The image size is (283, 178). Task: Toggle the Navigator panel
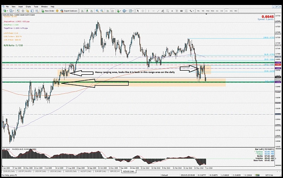click(x=28, y=11)
